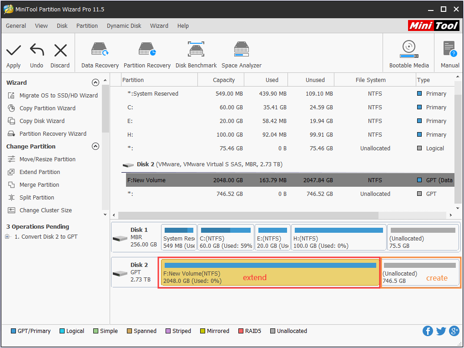Sort by Partition column header
This screenshot has height=348, width=464.
[x=160, y=80]
